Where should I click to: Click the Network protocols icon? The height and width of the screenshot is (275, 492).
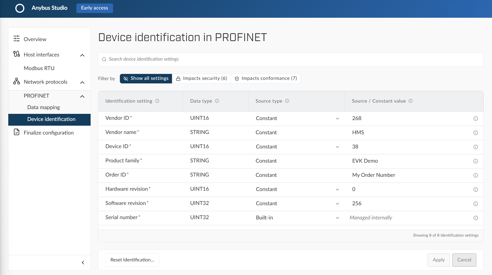(x=17, y=81)
